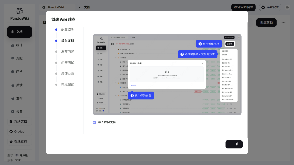Click the dialog's vertical scrollbar
Screen dimensions: 294x165
pos(247,80)
